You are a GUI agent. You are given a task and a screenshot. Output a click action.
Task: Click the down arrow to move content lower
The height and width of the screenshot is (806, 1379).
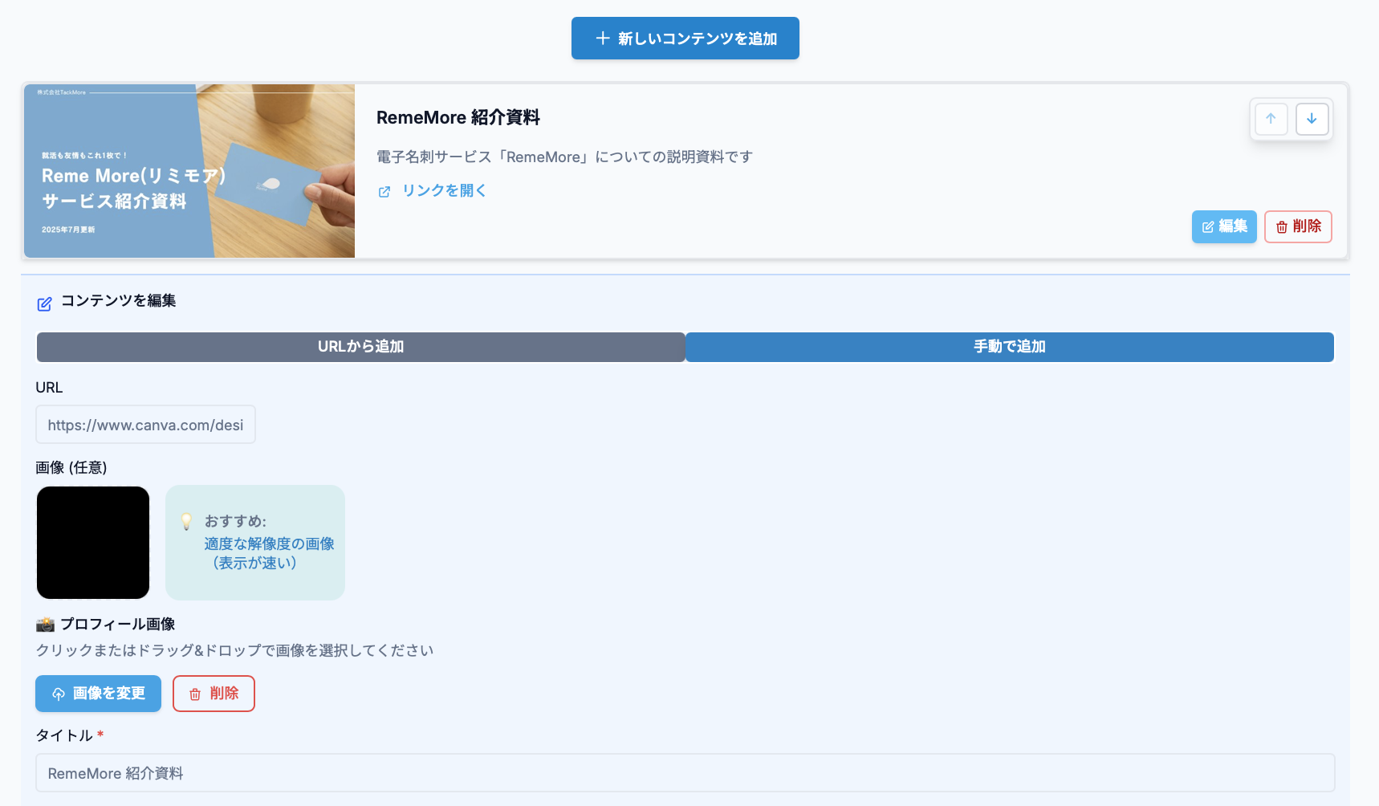[x=1312, y=119]
